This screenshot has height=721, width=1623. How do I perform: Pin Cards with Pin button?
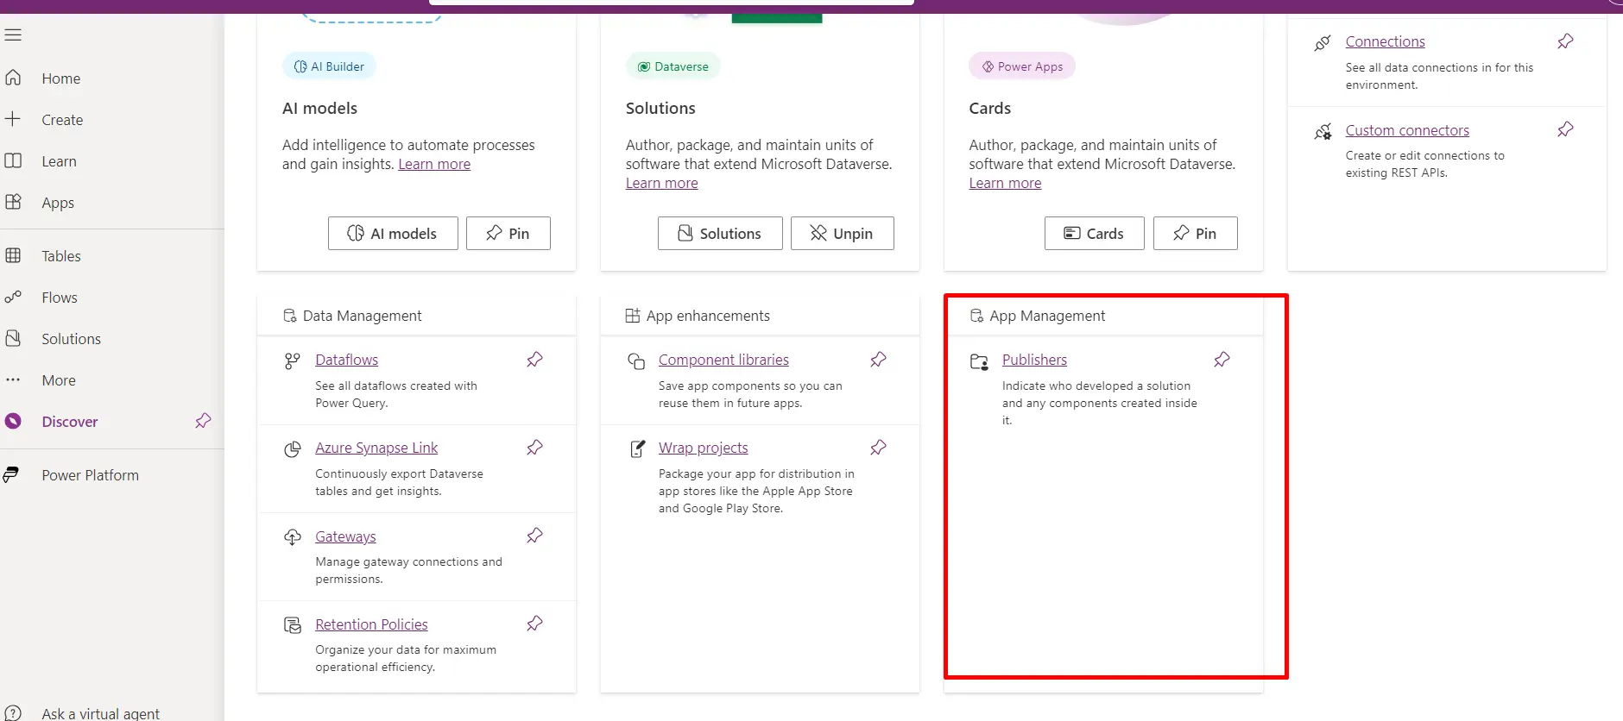(1195, 234)
